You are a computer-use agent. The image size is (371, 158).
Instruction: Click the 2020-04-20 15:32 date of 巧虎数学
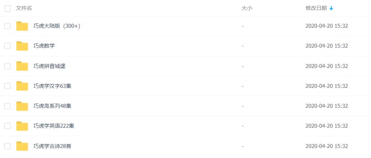326,46
